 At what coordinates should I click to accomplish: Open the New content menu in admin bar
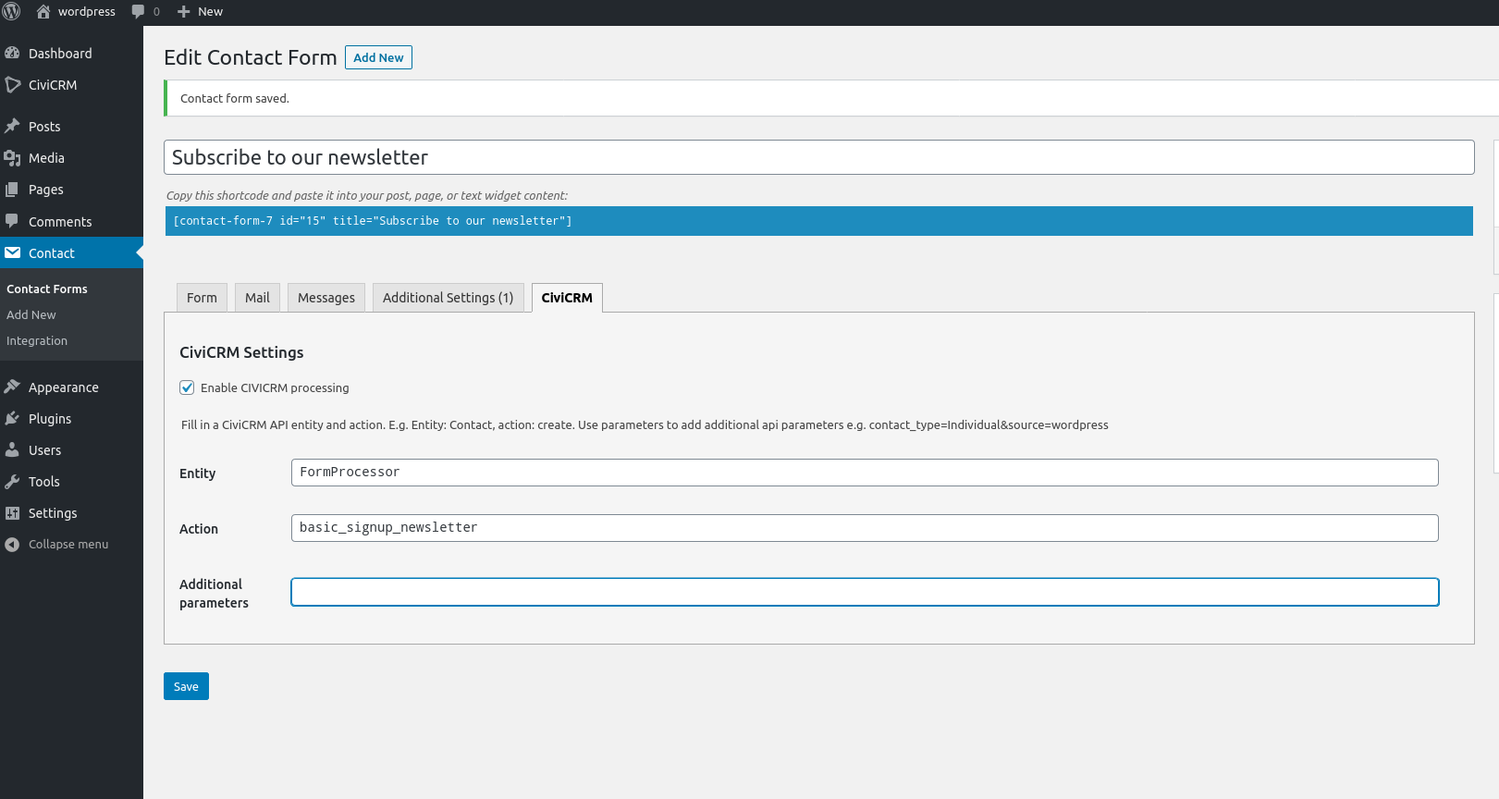(x=200, y=11)
